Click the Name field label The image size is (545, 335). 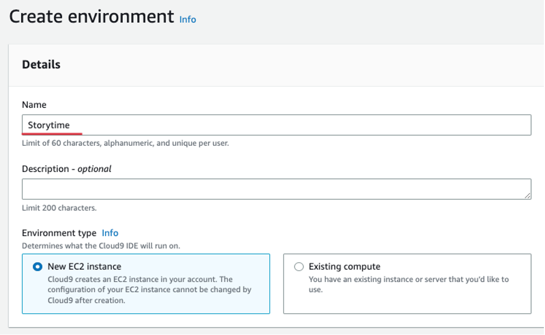(34, 105)
